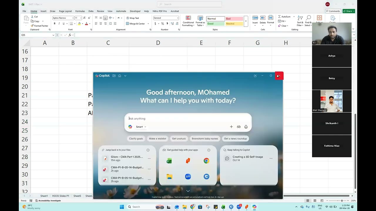Apply the Bad cell style

pos(234,19)
